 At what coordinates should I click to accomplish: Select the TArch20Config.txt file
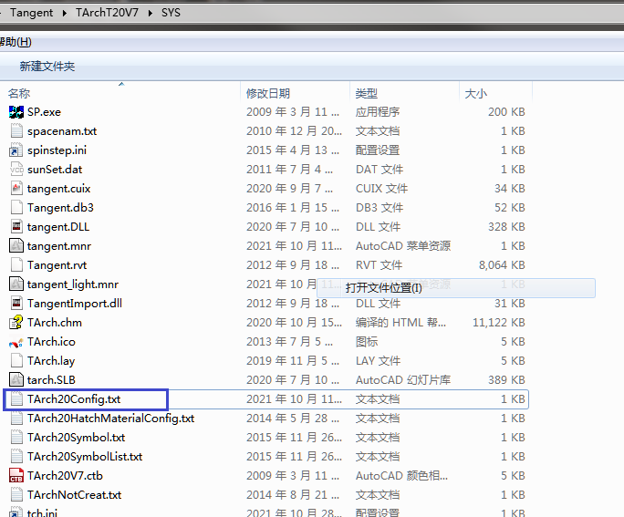click(x=73, y=399)
